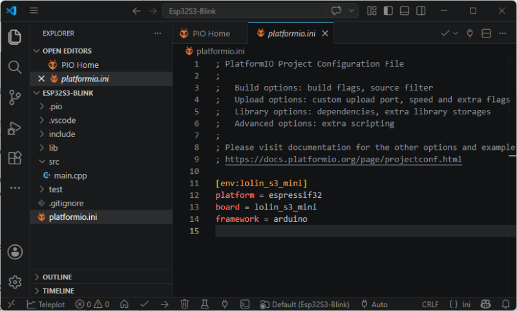Expand the test folder
The width and height of the screenshot is (517, 311).
(101, 189)
